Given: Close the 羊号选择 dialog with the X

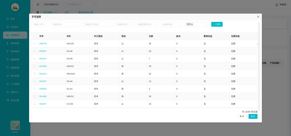Looking at the screenshot, I should tap(258, 17).
